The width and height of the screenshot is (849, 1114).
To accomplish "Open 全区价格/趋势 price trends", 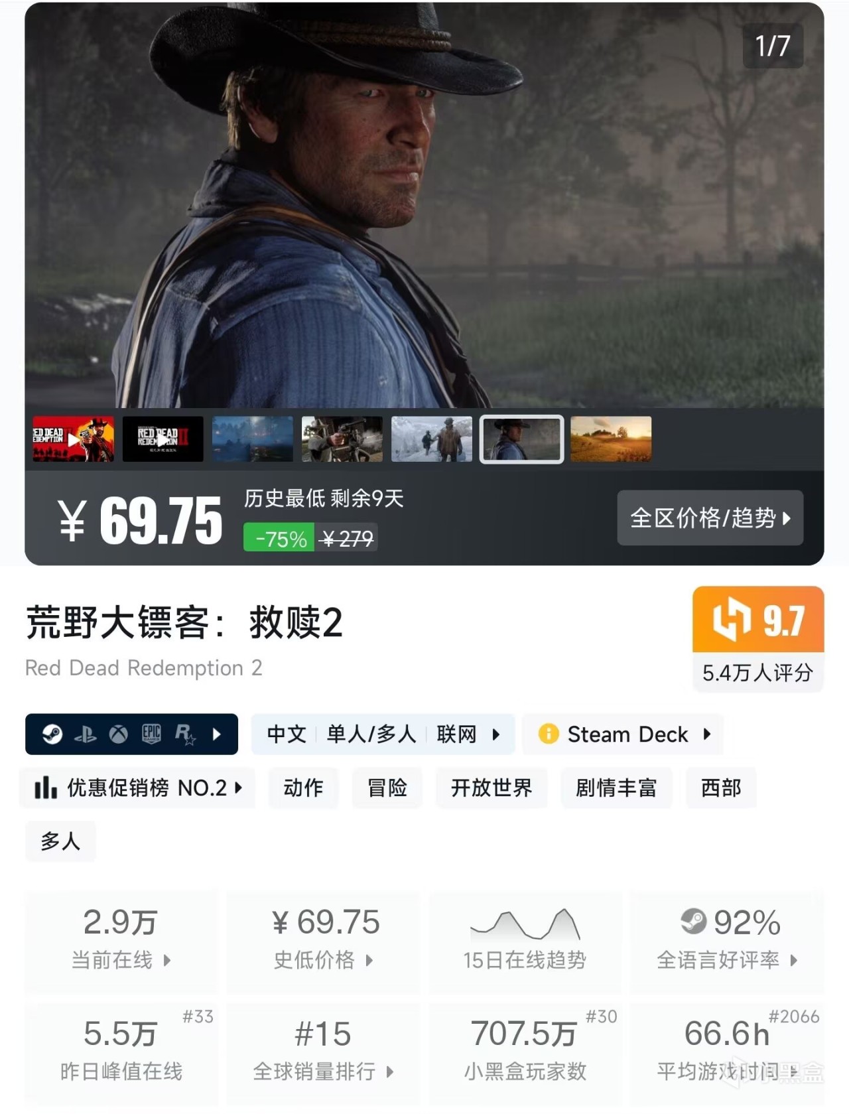I will [x=710, y=518].
